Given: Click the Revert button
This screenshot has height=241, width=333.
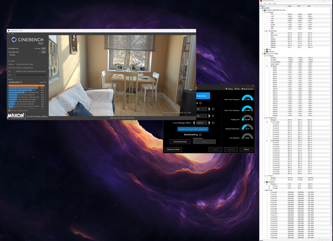Looking at the screenshot, I should click(x=246, y=149).
